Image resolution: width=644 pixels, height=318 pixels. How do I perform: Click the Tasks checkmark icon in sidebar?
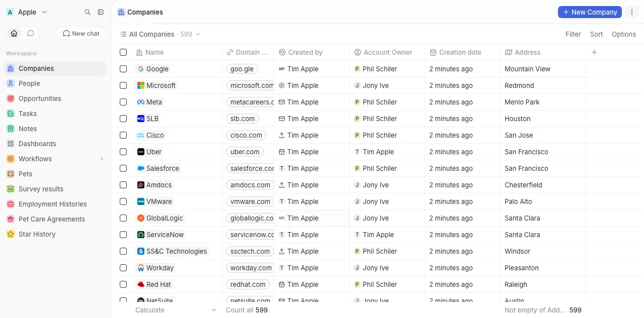(x=11, y=114)
